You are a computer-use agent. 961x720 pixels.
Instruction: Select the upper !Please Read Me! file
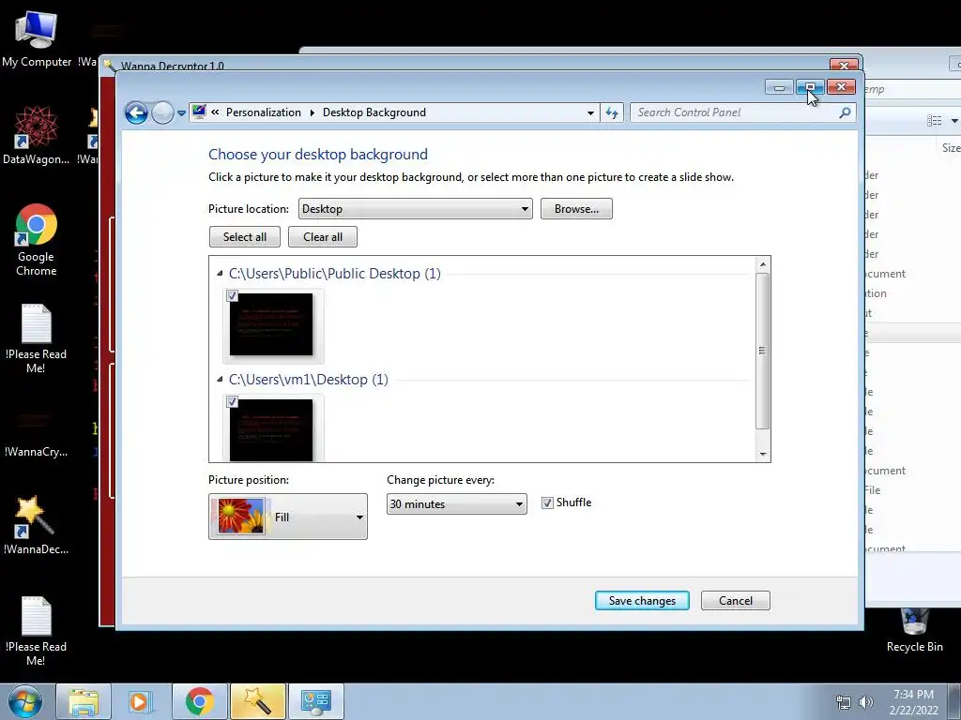click(x=37, y=338)
